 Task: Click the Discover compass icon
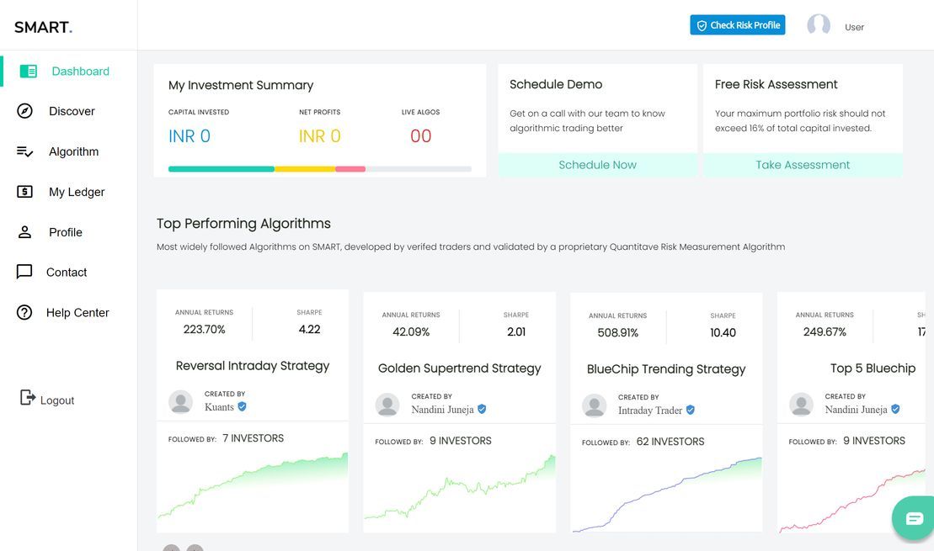24,111
